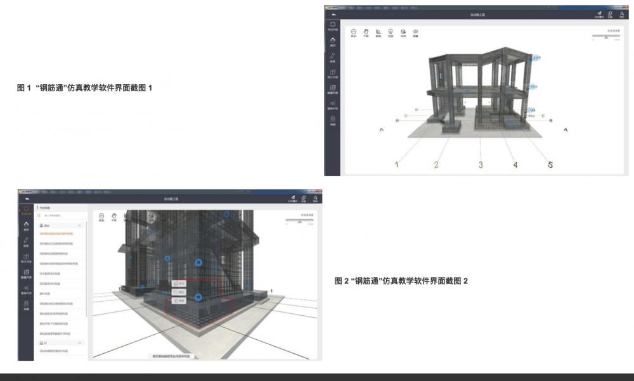Image resolution: width=634 pixels, height=381 pixels.
Task: Collapse the column category in node list
Action: [x=79, y=343]
